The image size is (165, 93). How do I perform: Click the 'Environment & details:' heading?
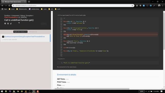coord(67,75)
